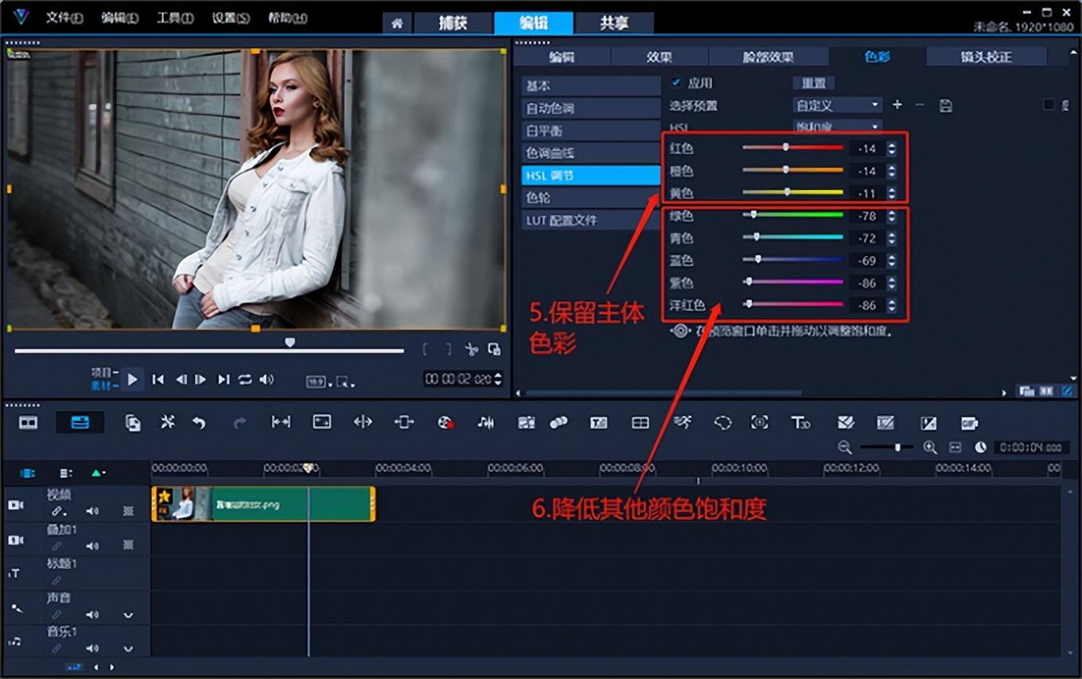Select the 基本 color category
The height and width of the screenshot is (679, 1082).
(x=591, y=85)
